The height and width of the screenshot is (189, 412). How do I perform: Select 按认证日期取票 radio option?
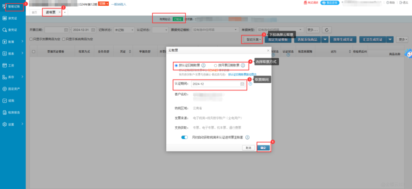click(x=176, y=66)
